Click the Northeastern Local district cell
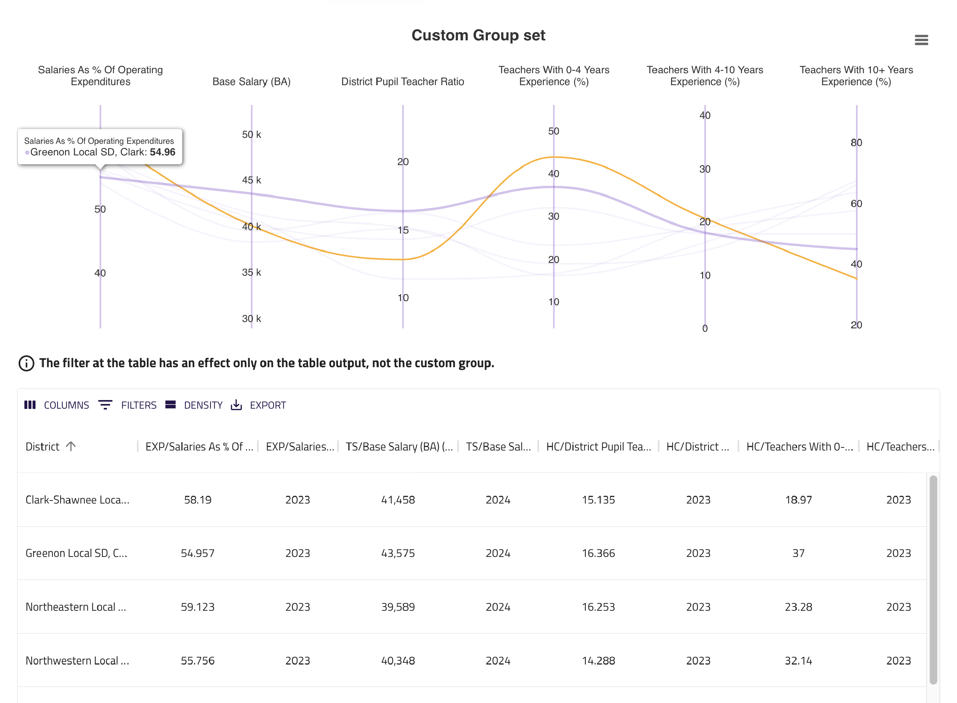Viewport: 957px width, 703px height. click(x=76, y=607)
